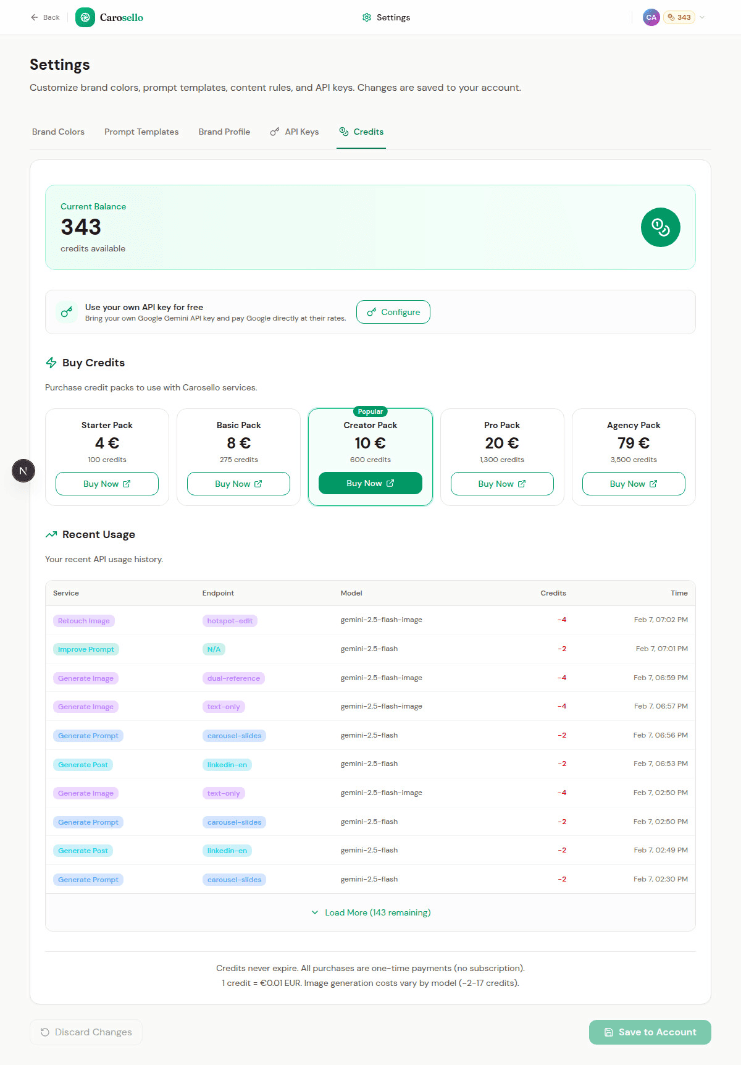Click the Carosello logo icon
The width and height of the screenshot is (741, 1065).
tap(85, 17)
